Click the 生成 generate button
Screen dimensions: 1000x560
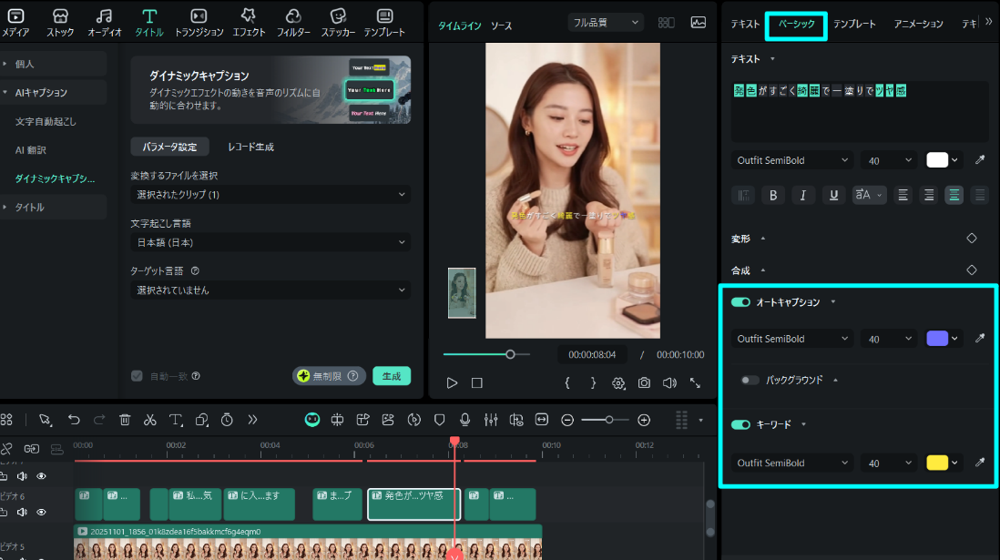pos(392,376)
